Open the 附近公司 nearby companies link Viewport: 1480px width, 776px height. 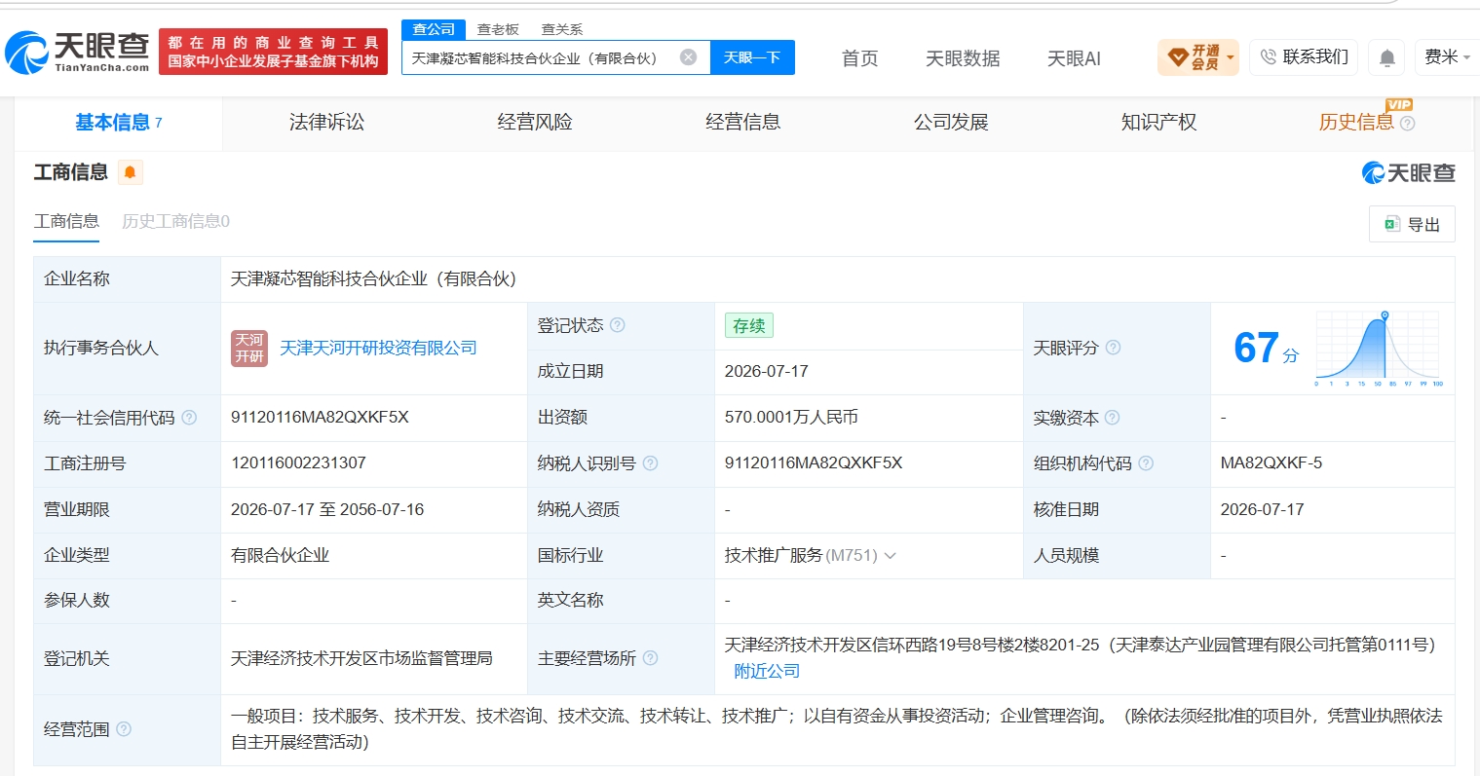767,672
